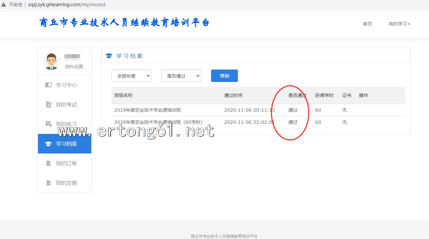Viewport: 429px width, 239px height.
Task: Click the 不安全 warning icon in address bar
Action: [4, 5]
